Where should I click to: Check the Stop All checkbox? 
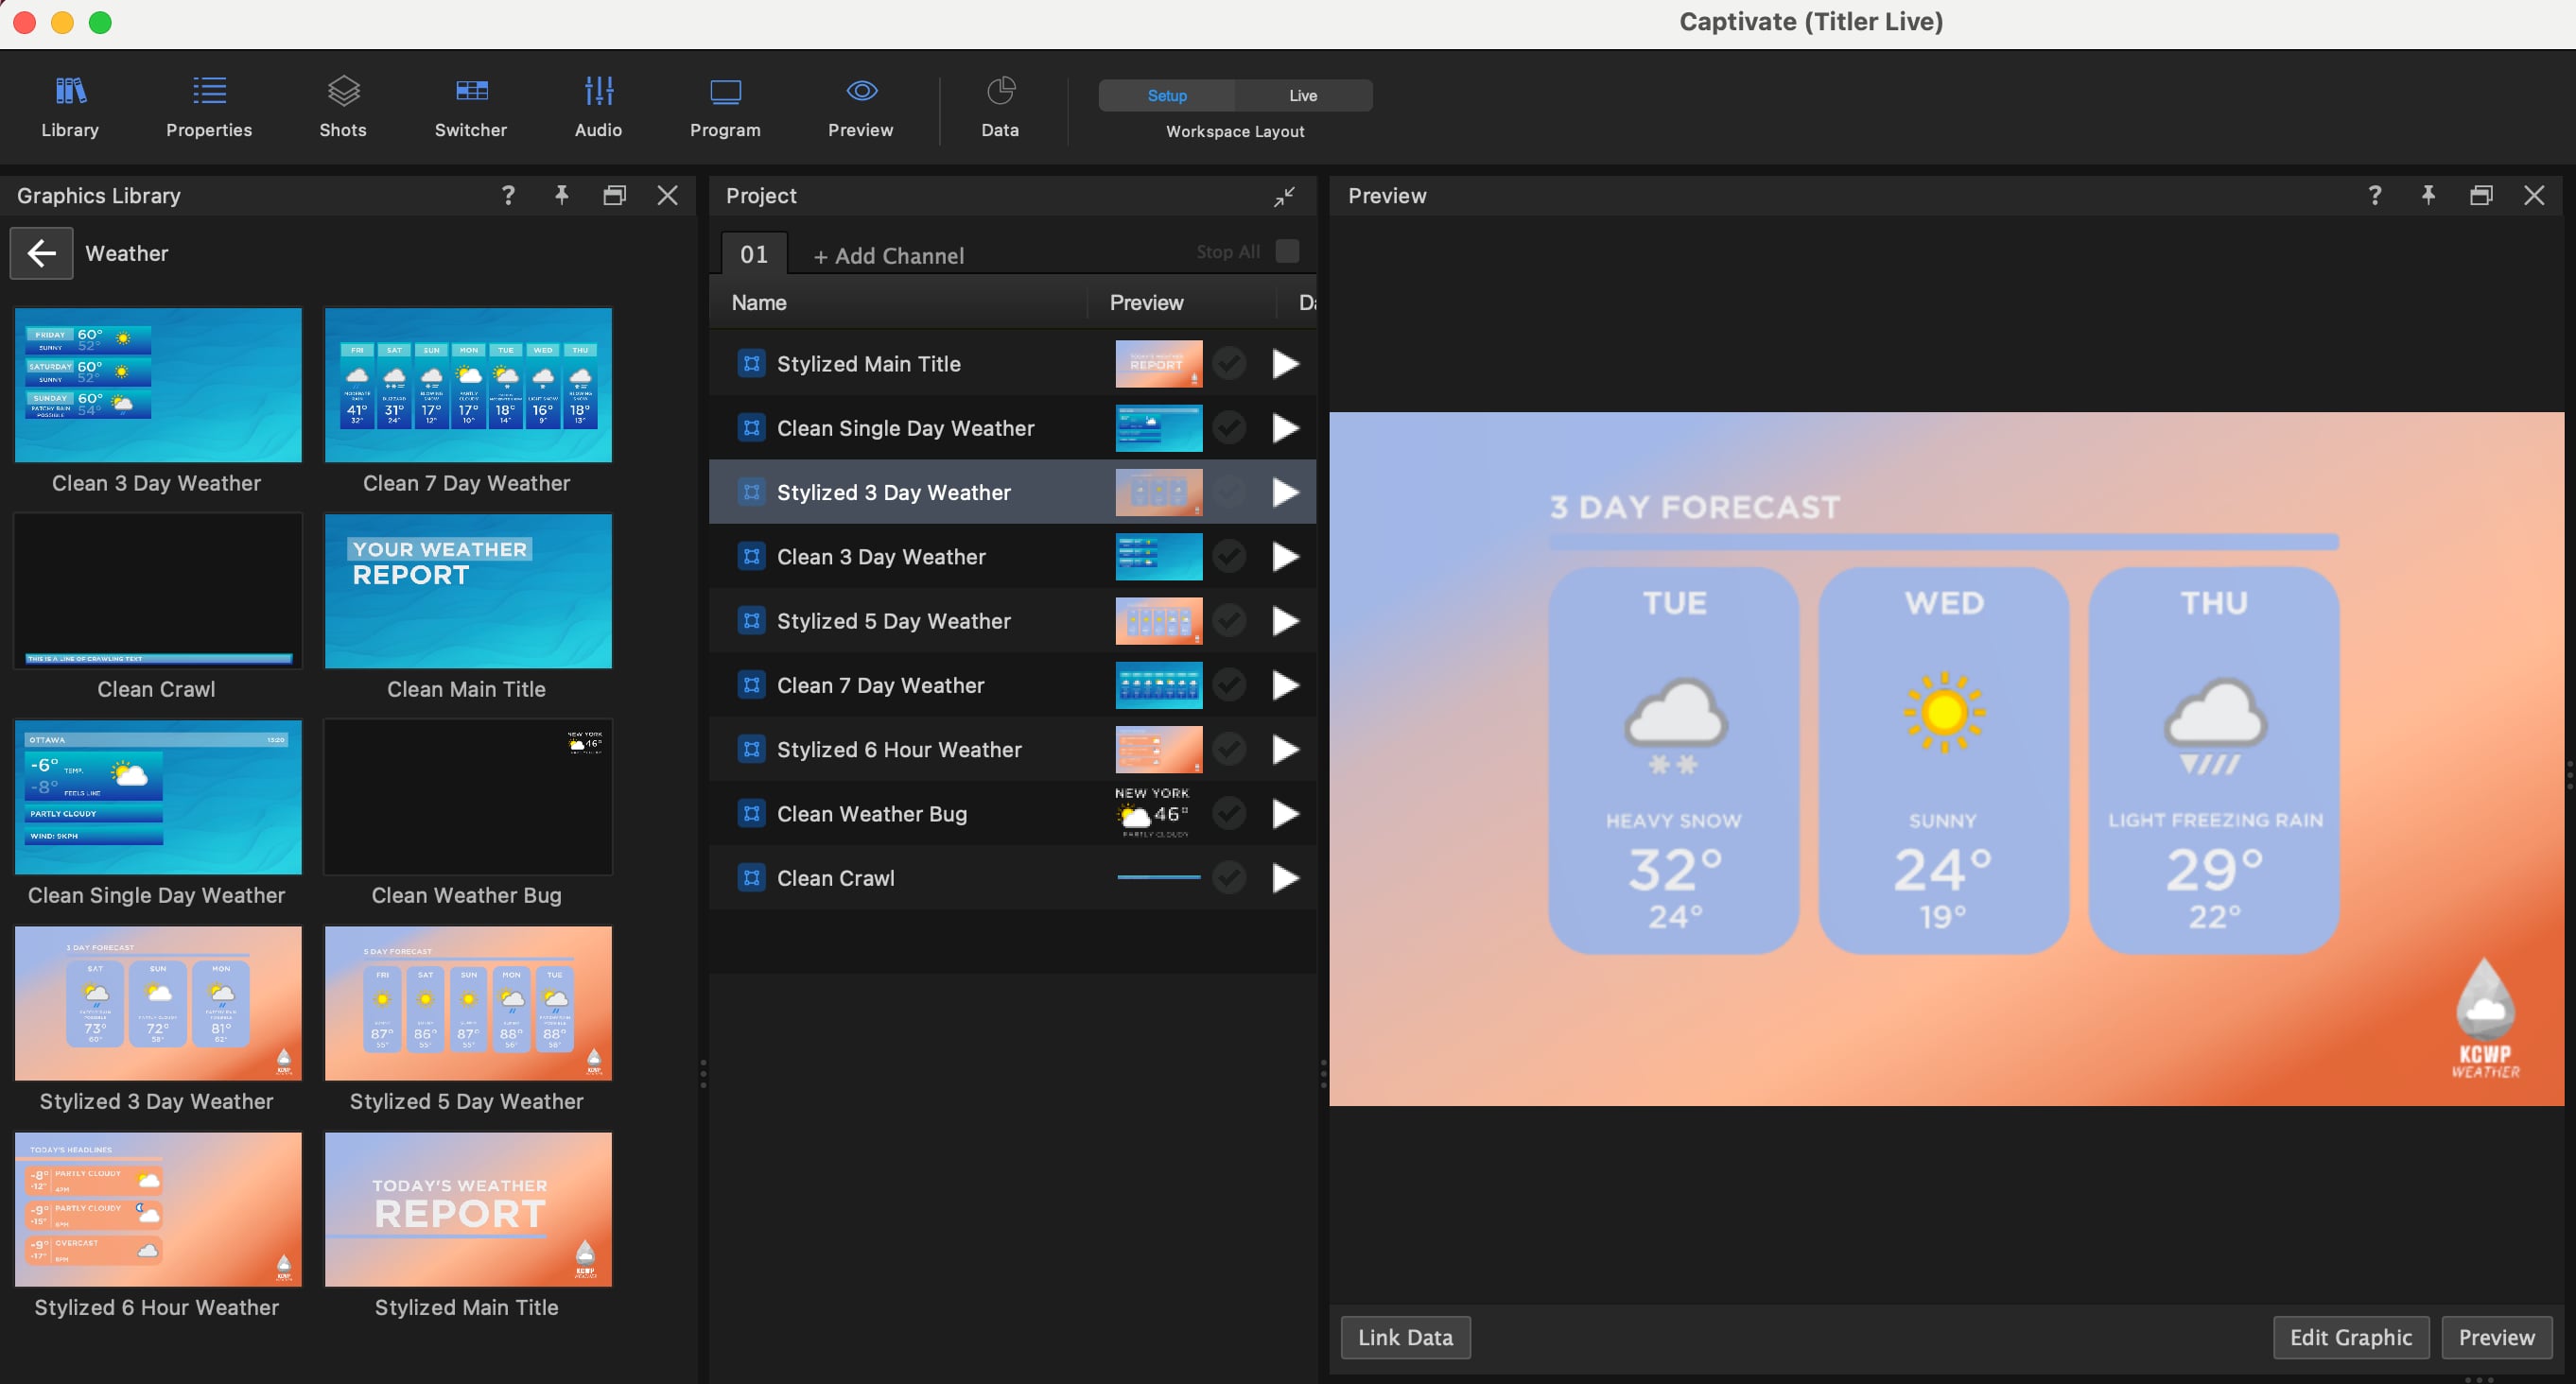(x=1288, y=251)
